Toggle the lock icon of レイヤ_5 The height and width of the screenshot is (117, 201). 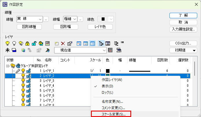pyautogui.click(x=28, y=90)
